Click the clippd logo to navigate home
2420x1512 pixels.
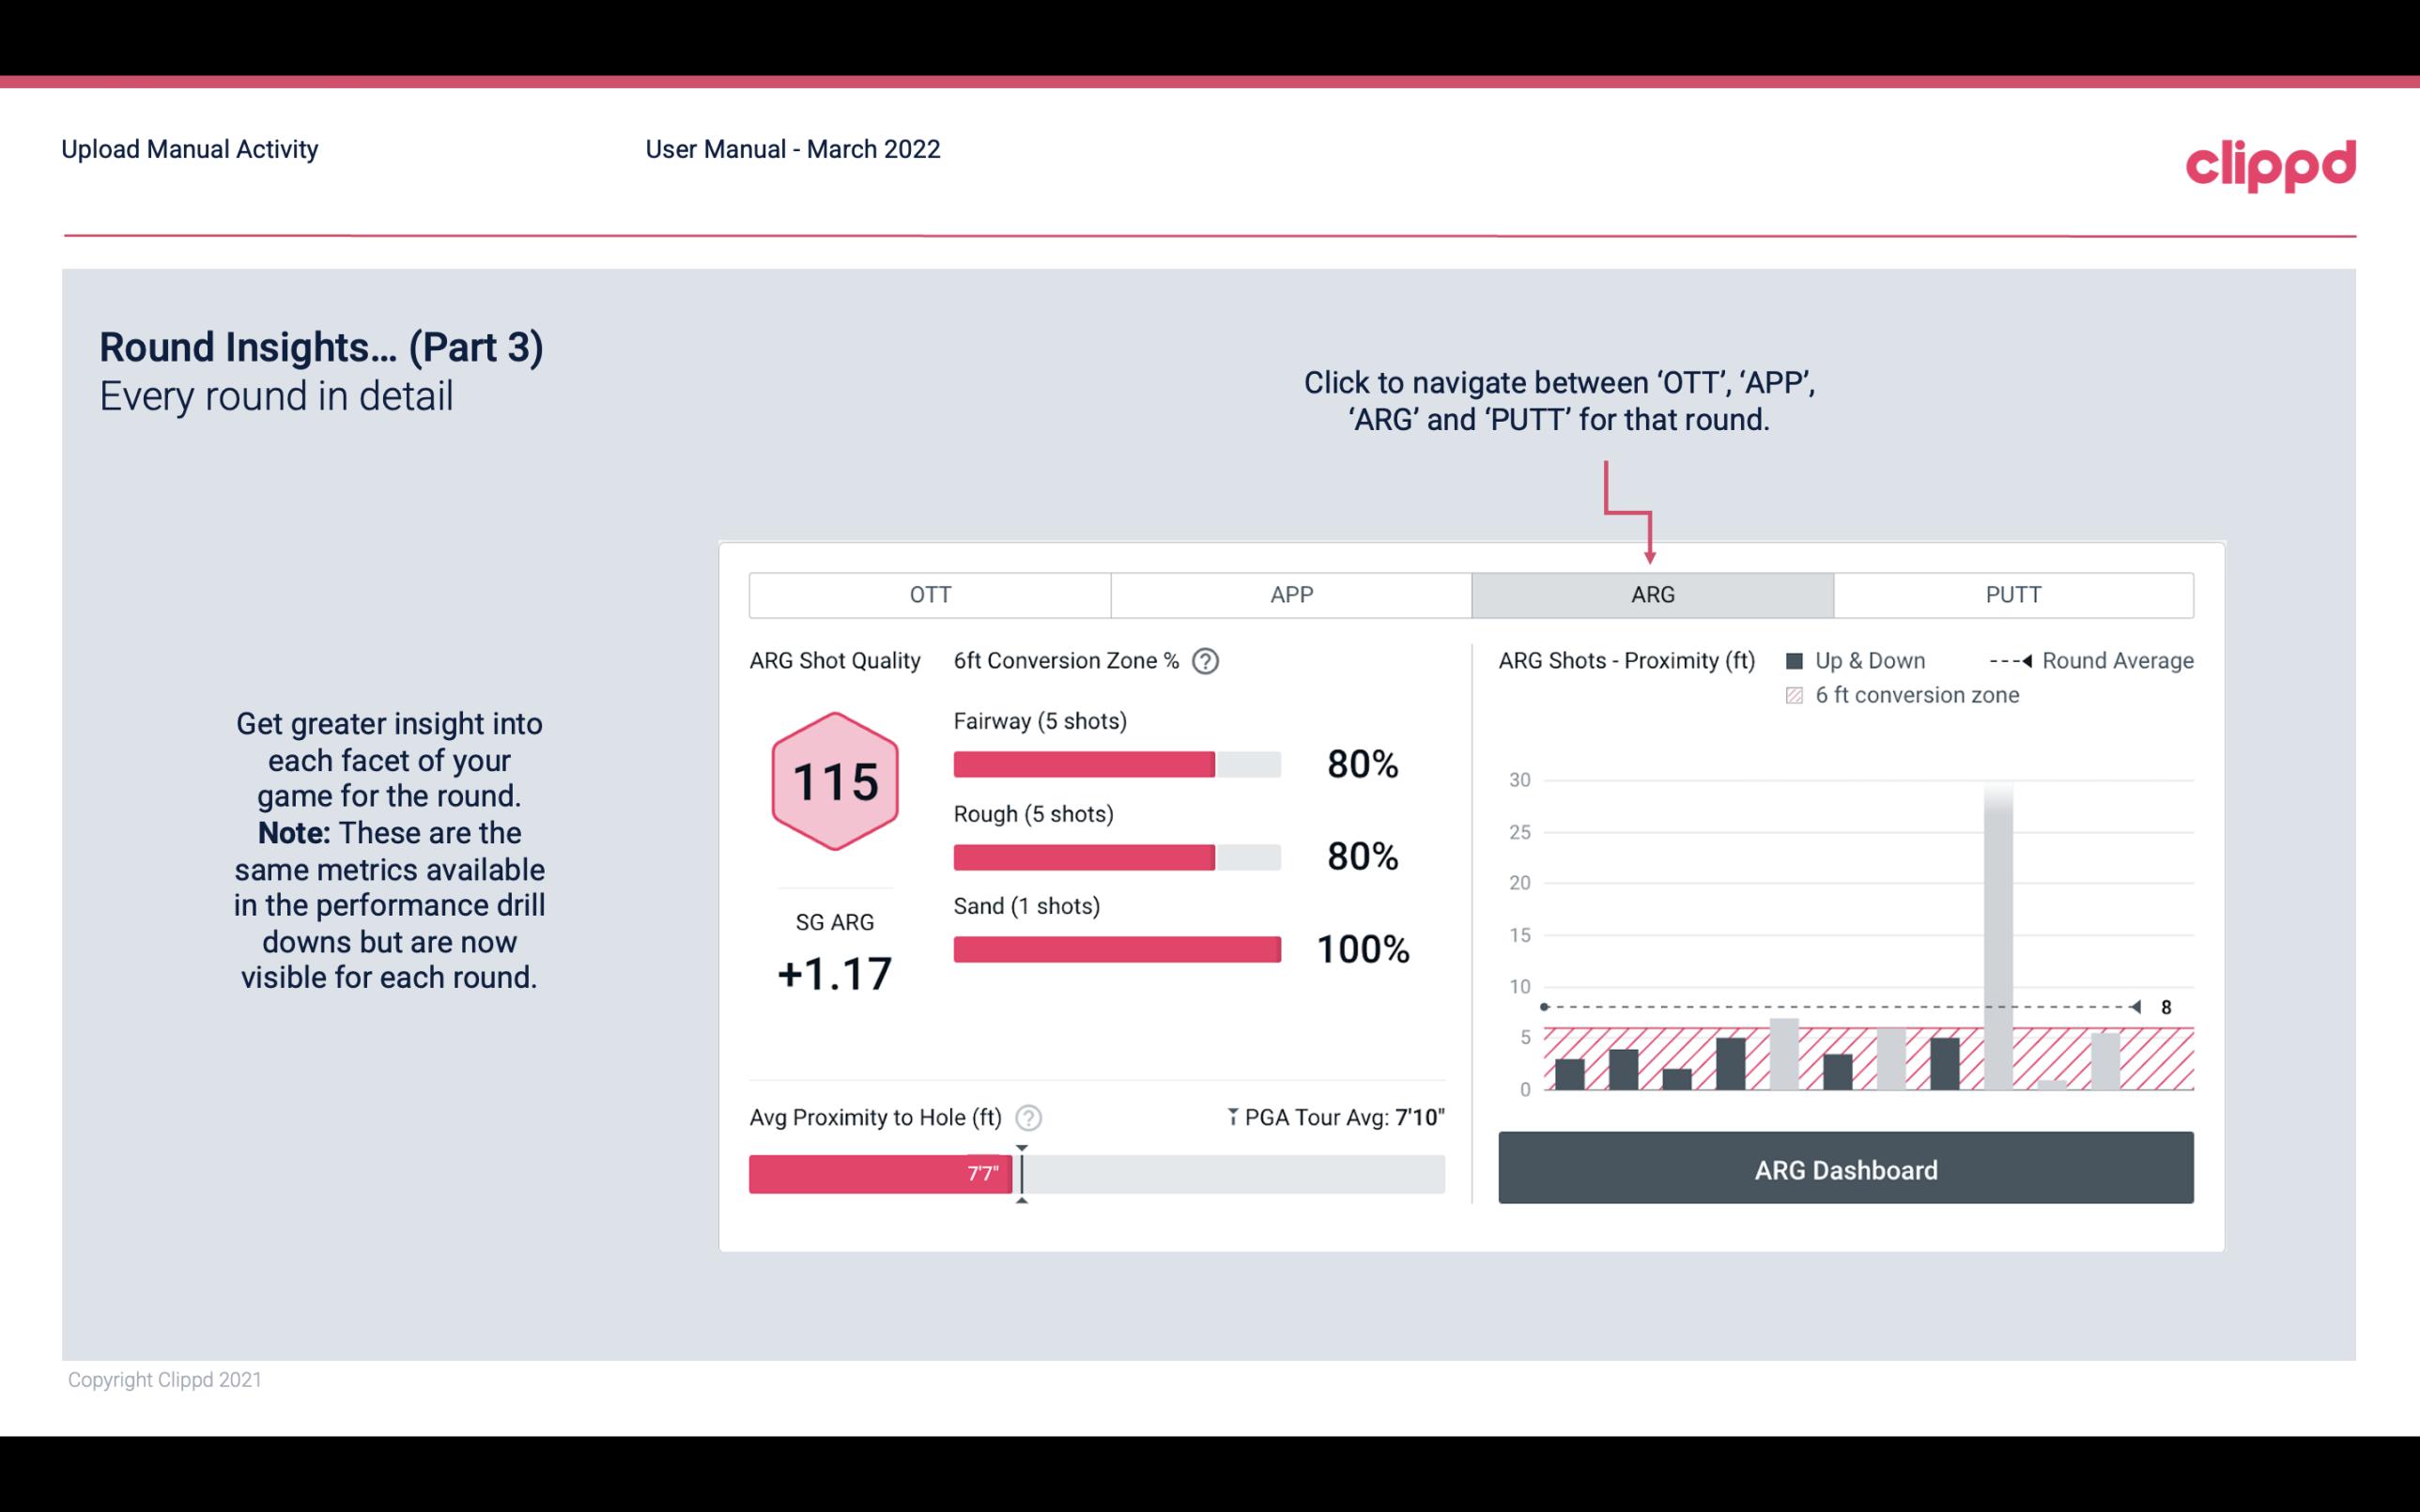2272,162
